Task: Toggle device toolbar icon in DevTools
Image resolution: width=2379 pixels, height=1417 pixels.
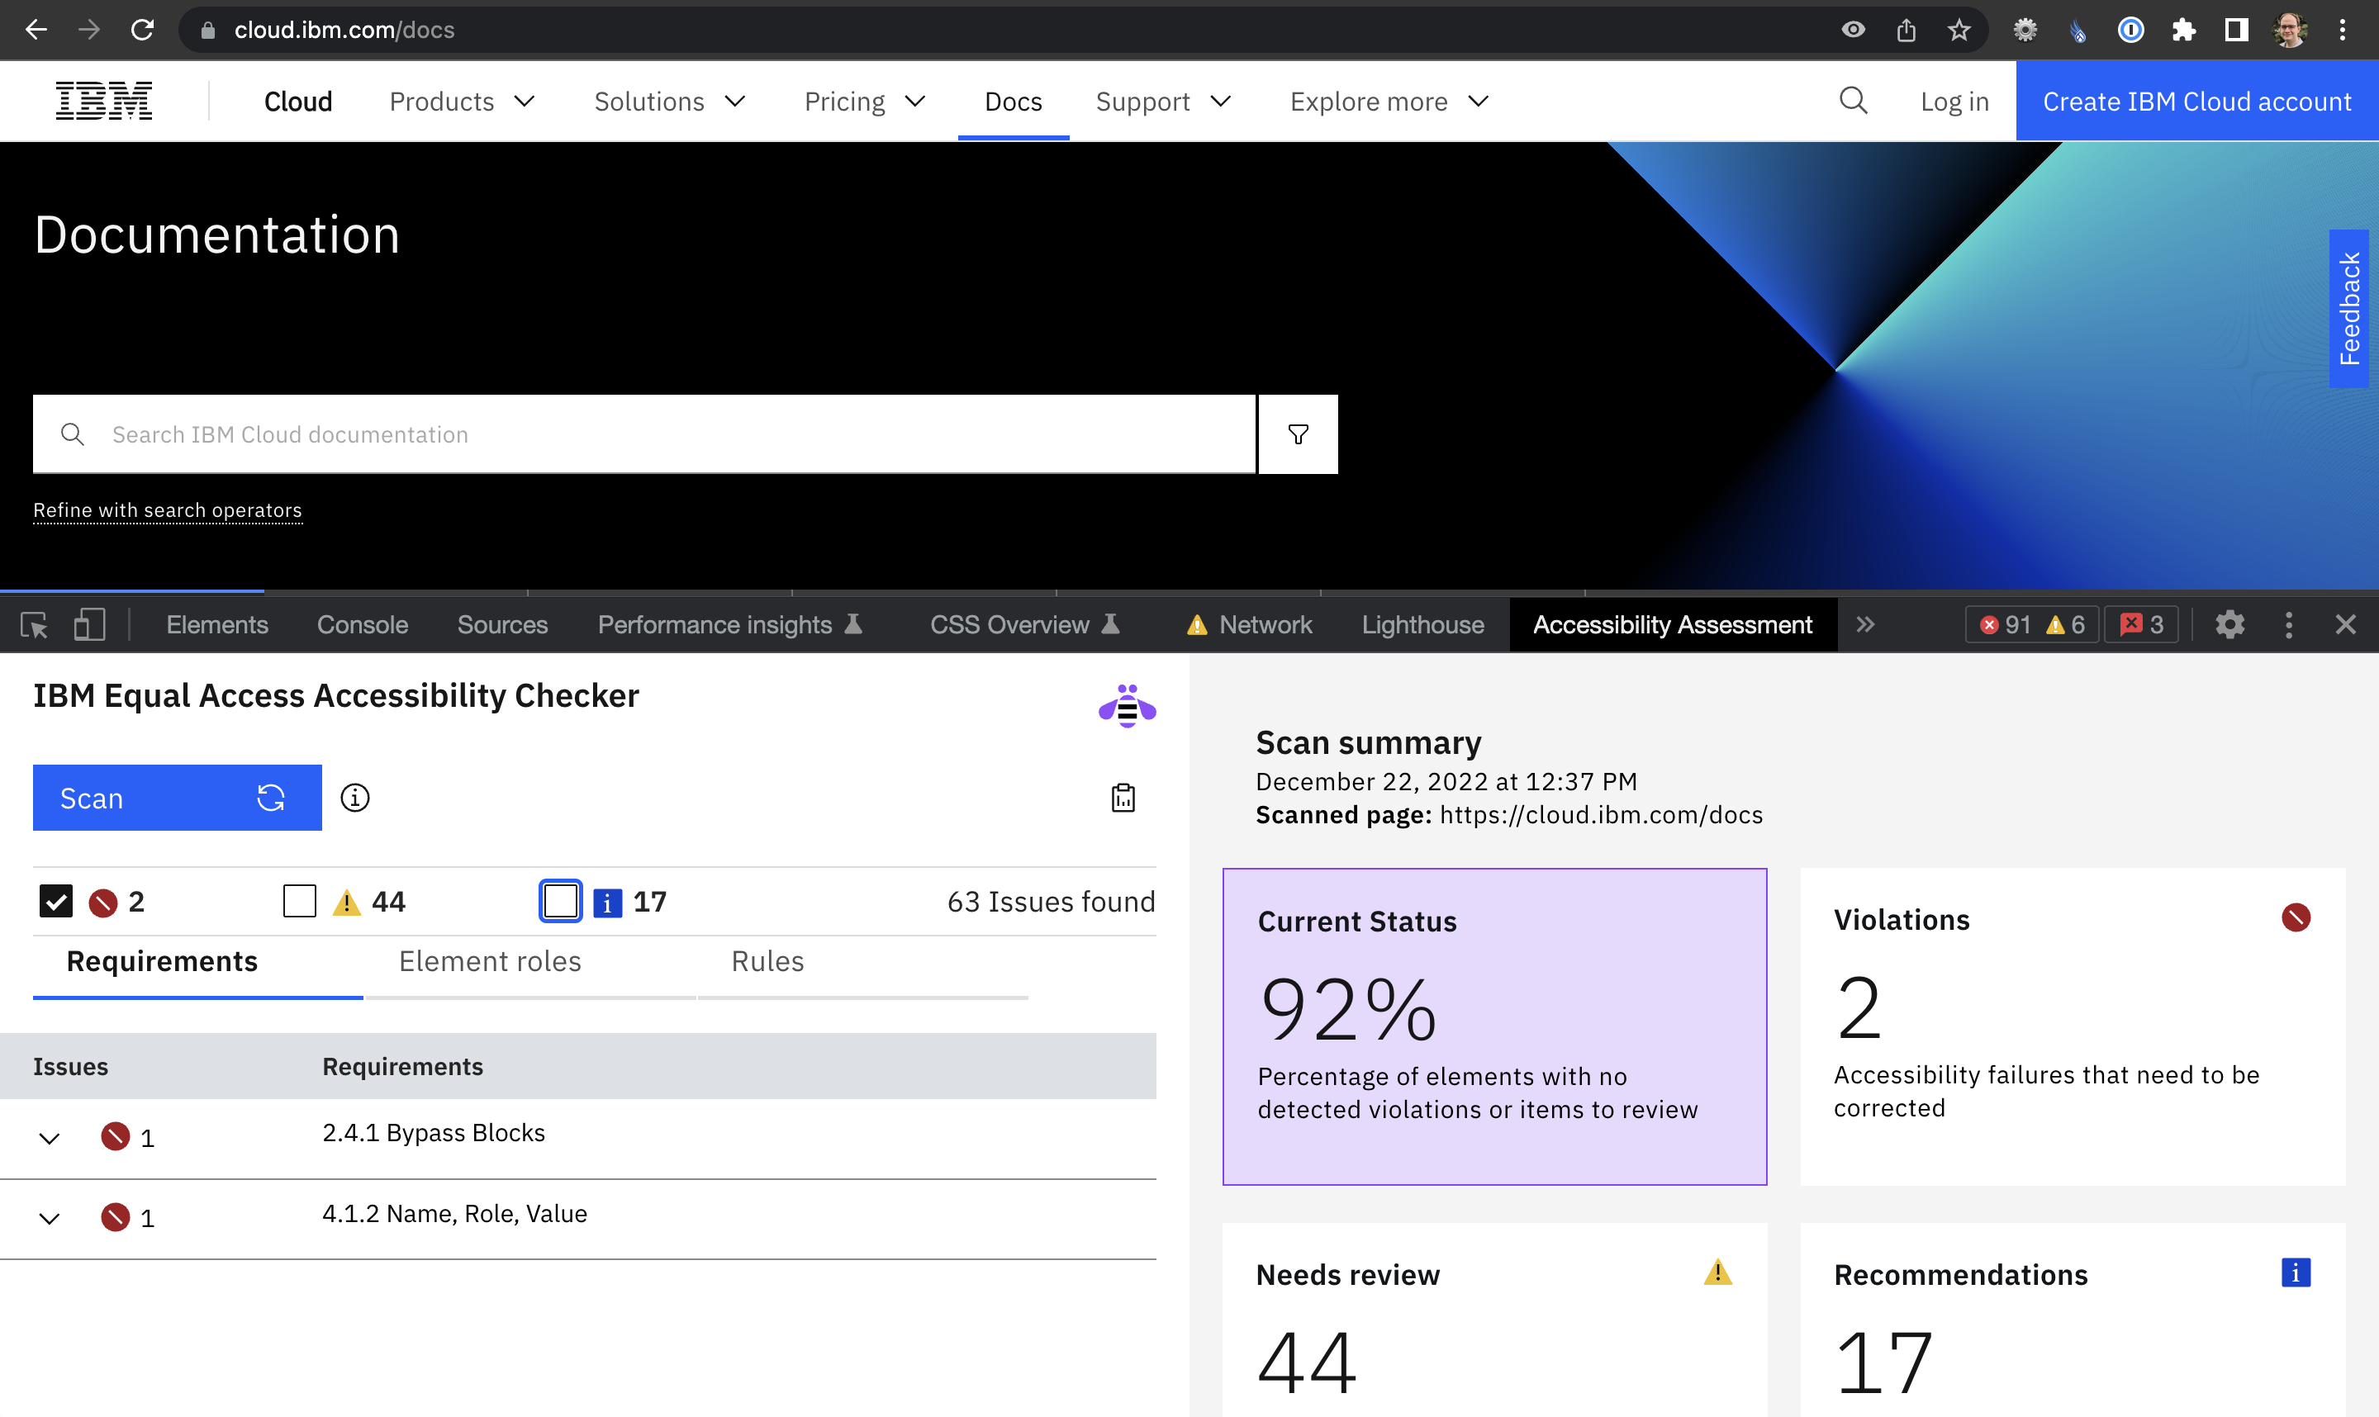Action: tap(89, 624)
